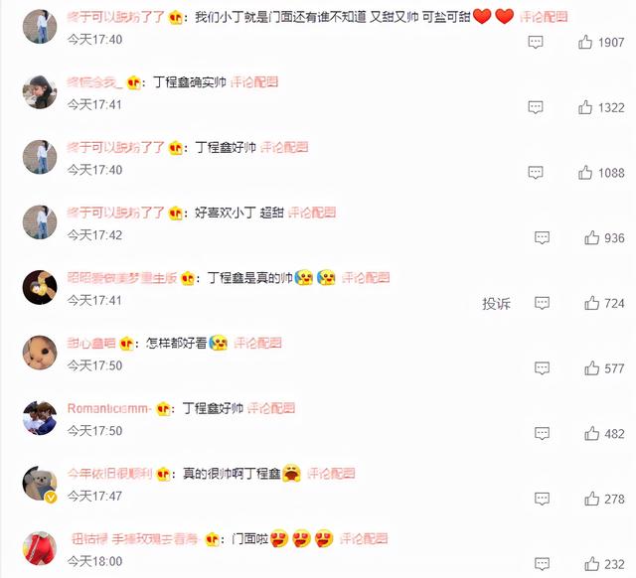This screenshot has height=578, width=636.
Task: Open avatar with the yellow V badge
Action: pyautogui.click(x=40, y=483)
